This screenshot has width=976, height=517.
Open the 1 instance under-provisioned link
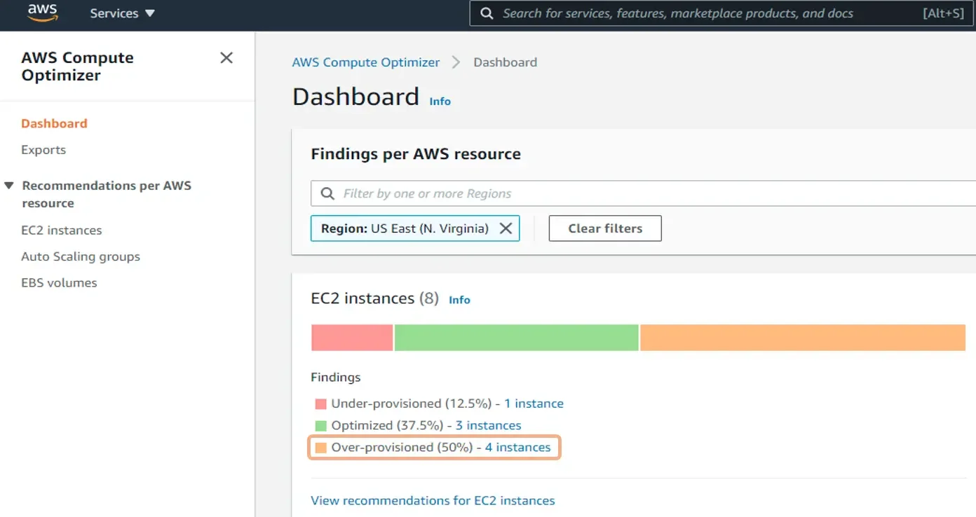coord(534,404)
